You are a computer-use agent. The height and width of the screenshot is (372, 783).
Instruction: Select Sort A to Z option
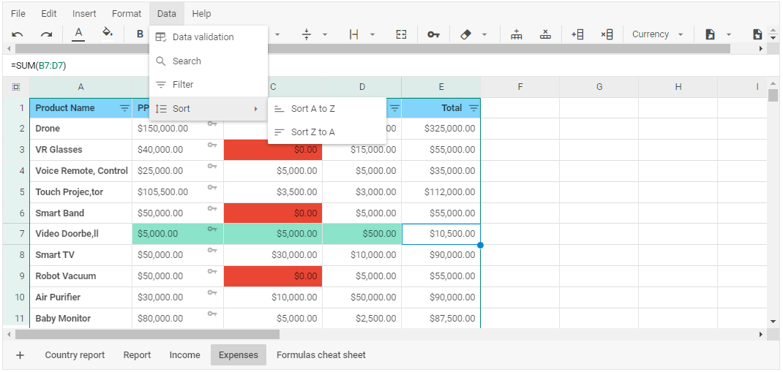pyautogui.click(x=312, y=109)
